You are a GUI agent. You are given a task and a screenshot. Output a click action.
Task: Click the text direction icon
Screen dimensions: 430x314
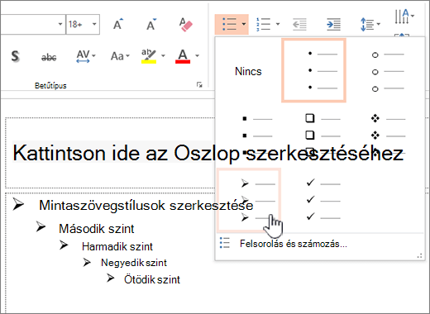[402, 17]
